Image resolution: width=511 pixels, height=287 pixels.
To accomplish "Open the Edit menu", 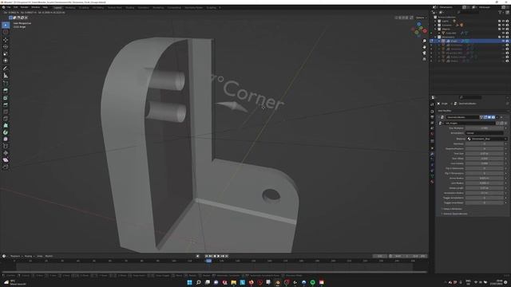I will coord(16,7).
